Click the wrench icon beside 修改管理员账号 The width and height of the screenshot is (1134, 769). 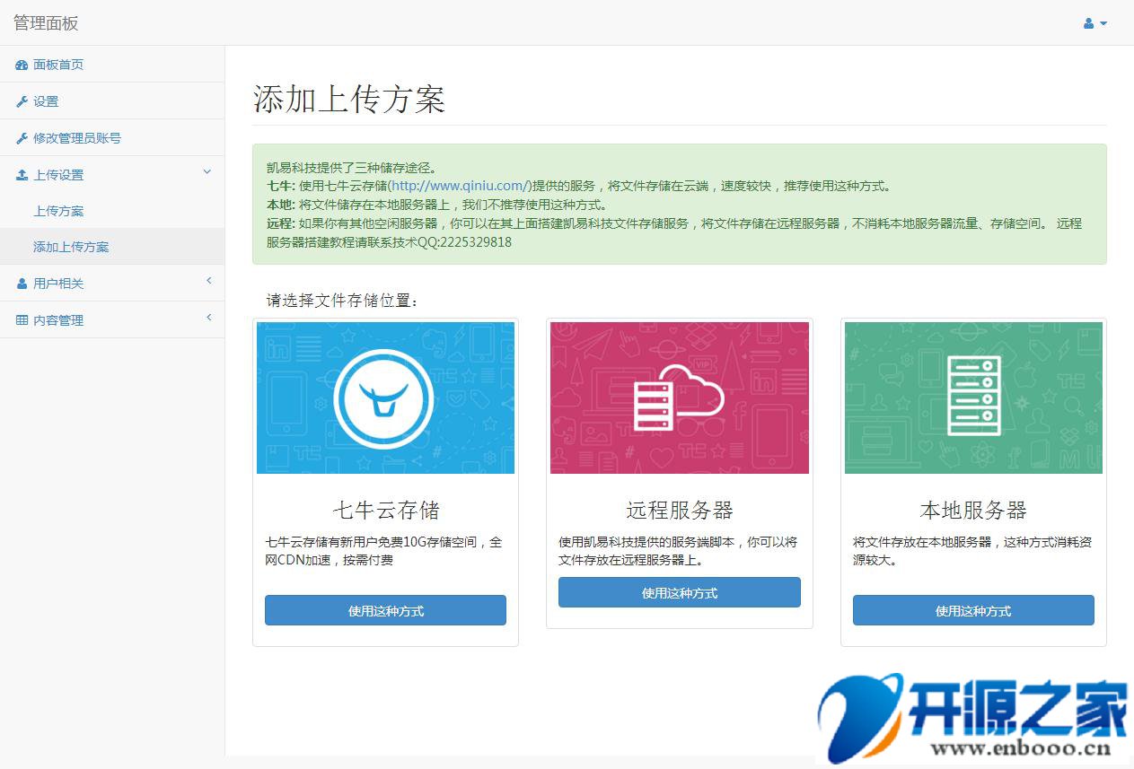point(22,138)
